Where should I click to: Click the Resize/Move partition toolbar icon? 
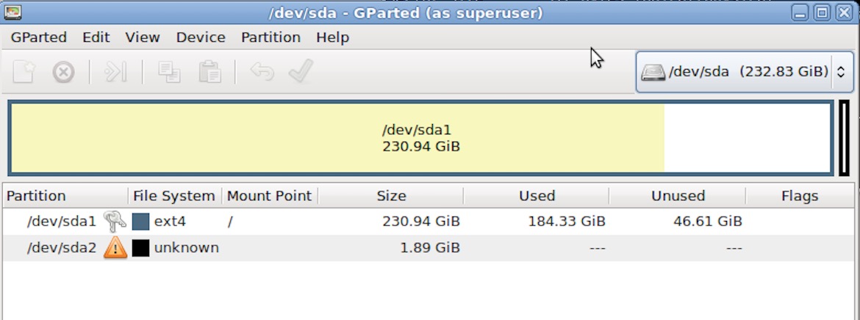click(x=115, y=72)
